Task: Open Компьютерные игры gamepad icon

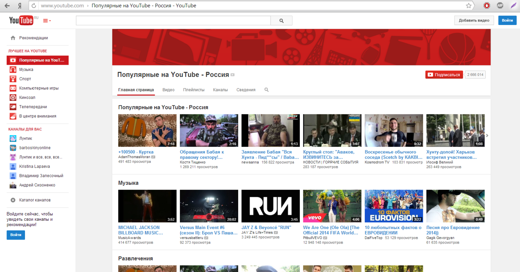Action: tap(13, 88)
